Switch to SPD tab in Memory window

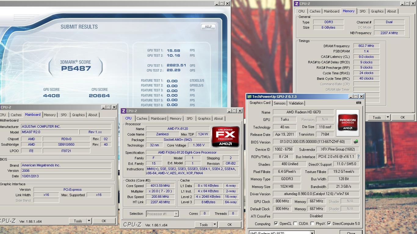(x=362, y=11)
